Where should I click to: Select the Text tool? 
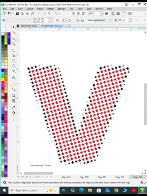tap(14, 78)
